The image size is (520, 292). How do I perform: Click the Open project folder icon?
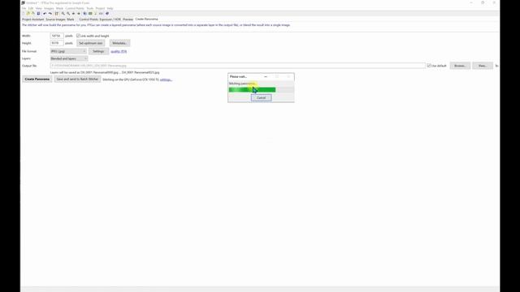point(28,14)
